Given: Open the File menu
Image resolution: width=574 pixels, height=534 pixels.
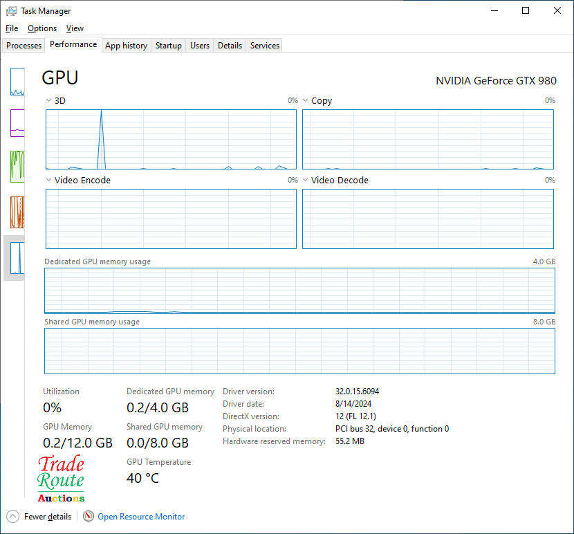Looking at the screenshot, I should (12, 28).
